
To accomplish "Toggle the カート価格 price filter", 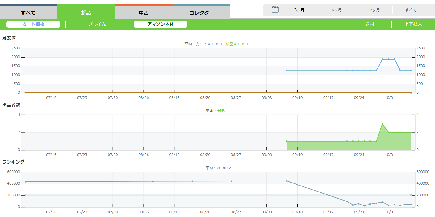I will tap(33, 24).
